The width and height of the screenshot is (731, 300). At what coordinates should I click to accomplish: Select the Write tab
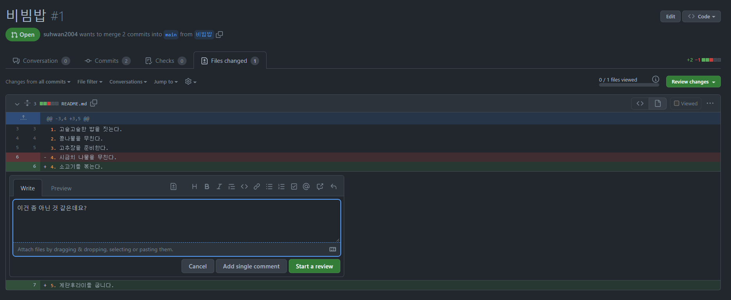(28, 188)
